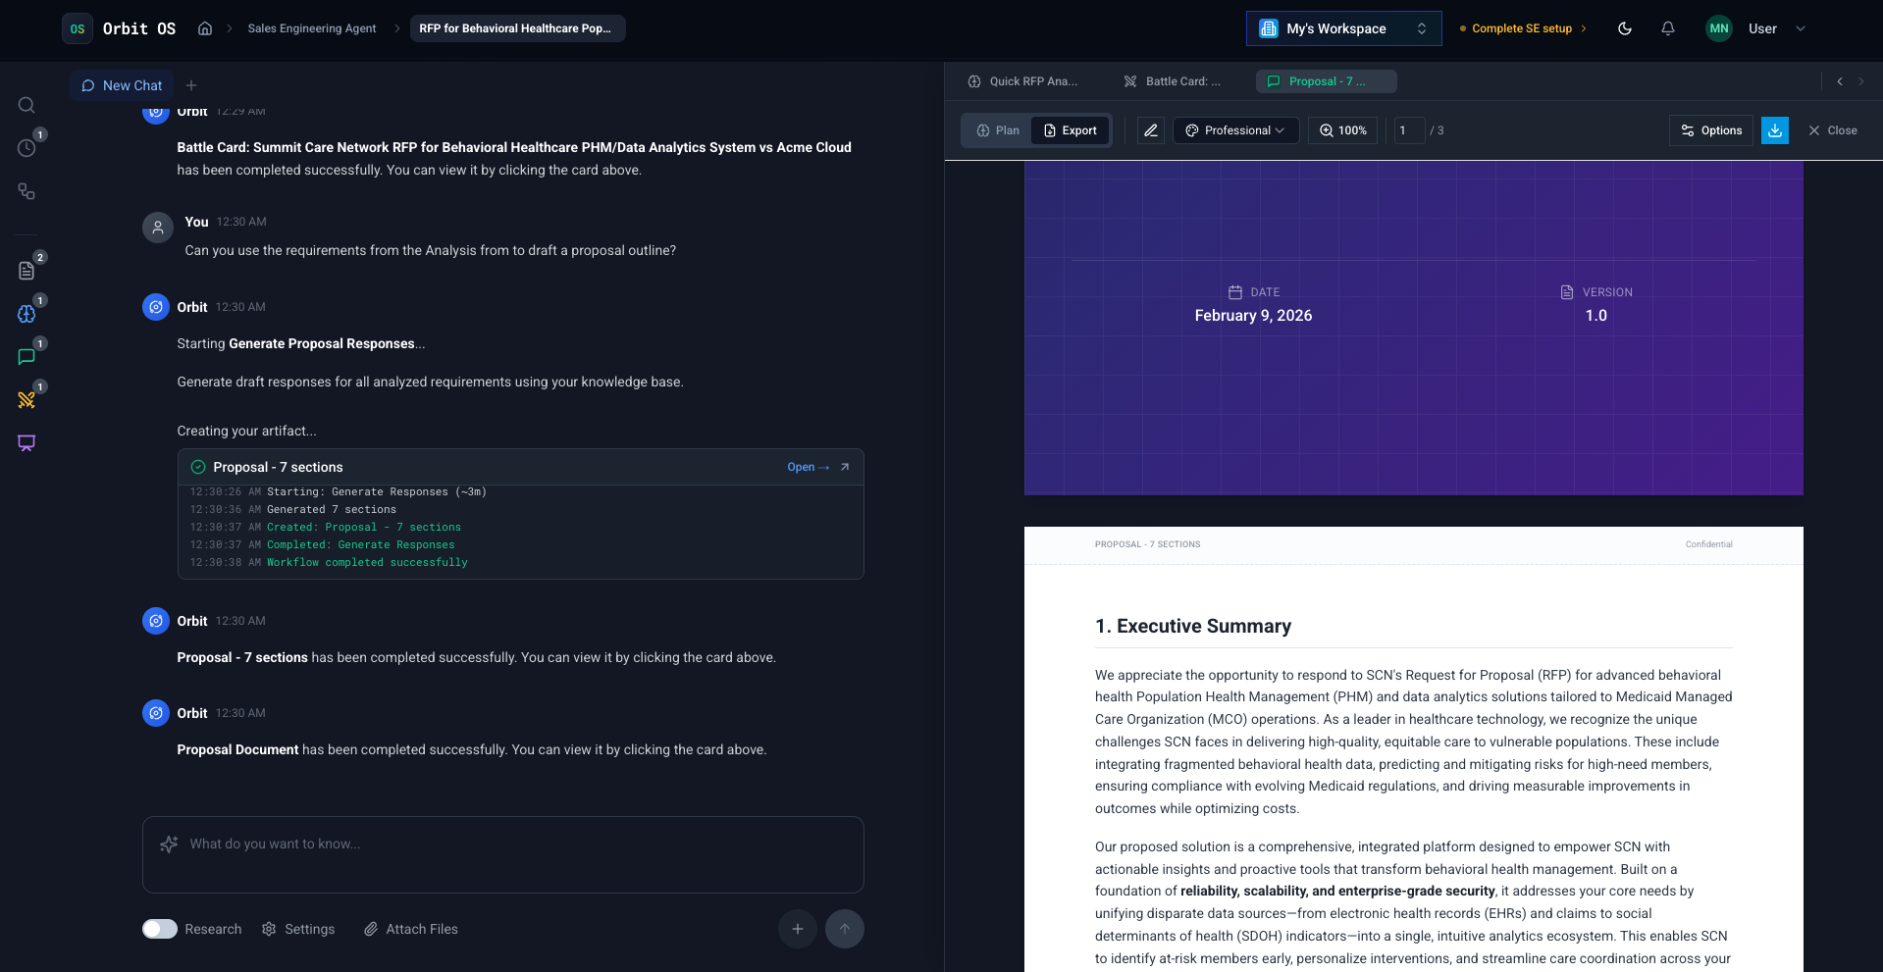1883x972 pixels.
Task: Adjust the 100% zoom control
Action: point(1341,129)
